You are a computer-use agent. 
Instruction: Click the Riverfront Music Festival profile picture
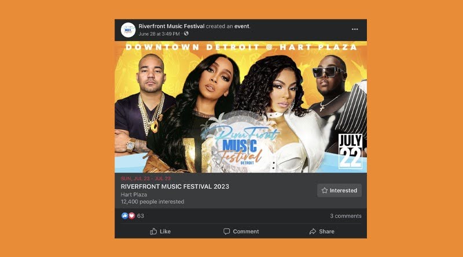tap(128, 30)
